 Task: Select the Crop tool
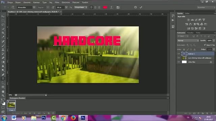click(3, 33)
